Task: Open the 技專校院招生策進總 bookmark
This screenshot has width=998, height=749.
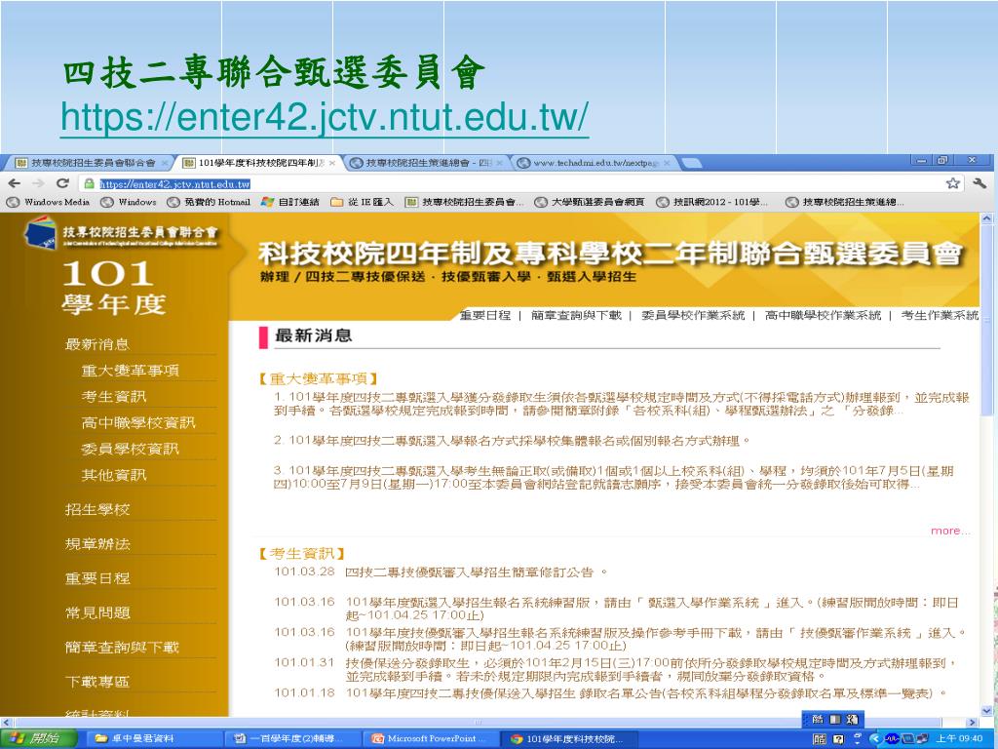Action: 845,202
